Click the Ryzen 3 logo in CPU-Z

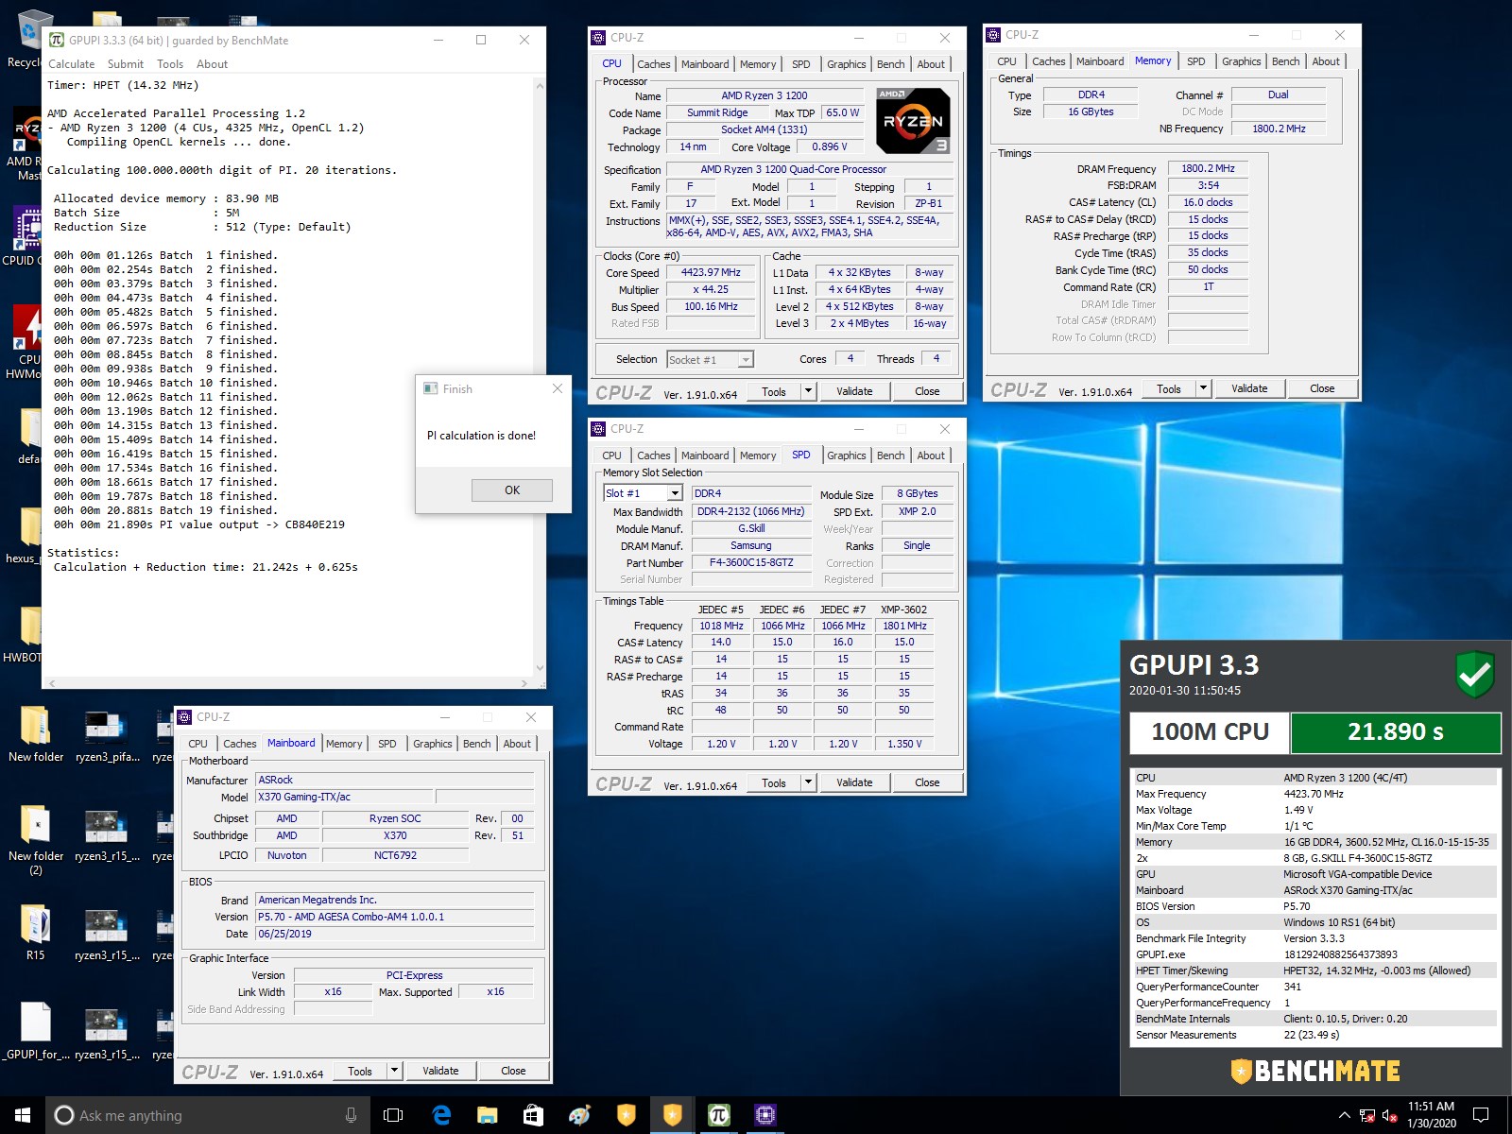913,121
